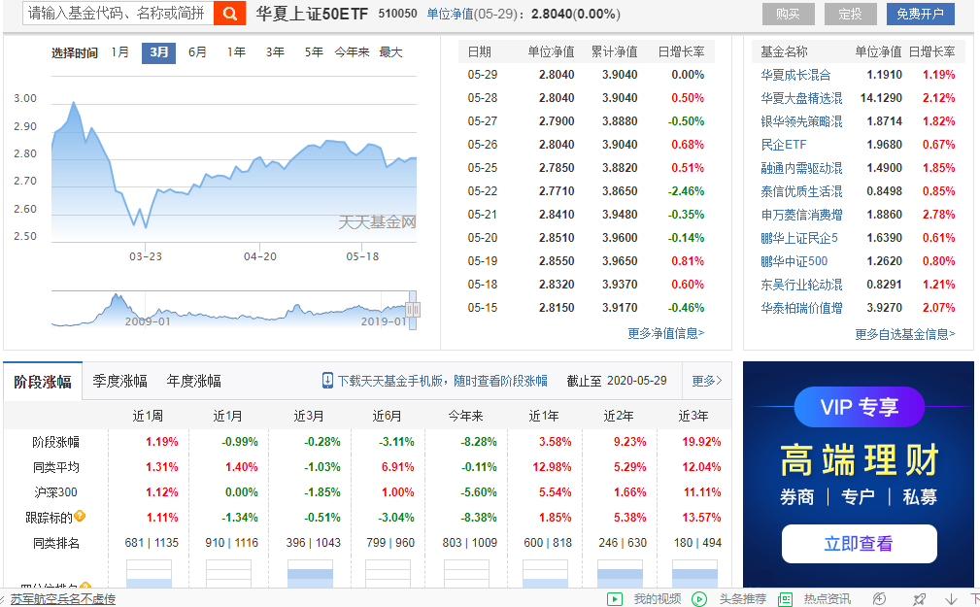Click the 沪深300 近1周 value 1.12%
The height and width of the screenshot is (607, 980).
click(x=162, y=492)
